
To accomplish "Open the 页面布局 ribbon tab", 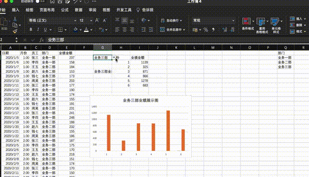I will [x=47, y=10].
